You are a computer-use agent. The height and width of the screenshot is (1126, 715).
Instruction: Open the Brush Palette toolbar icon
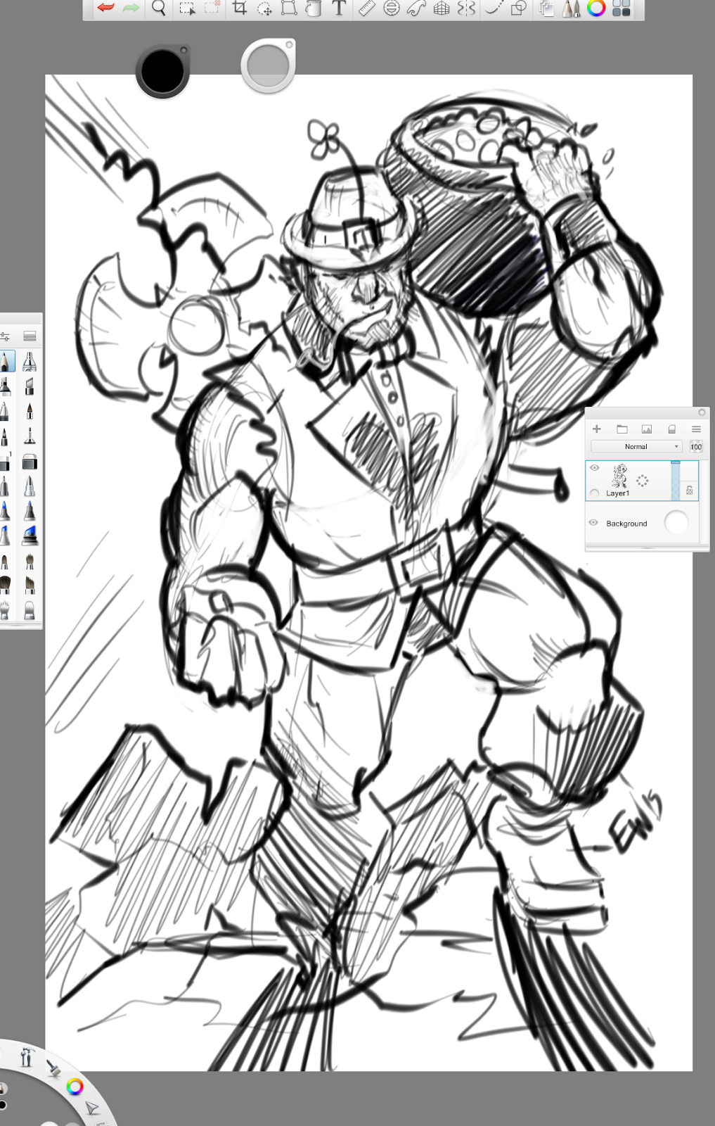[572, 8]
